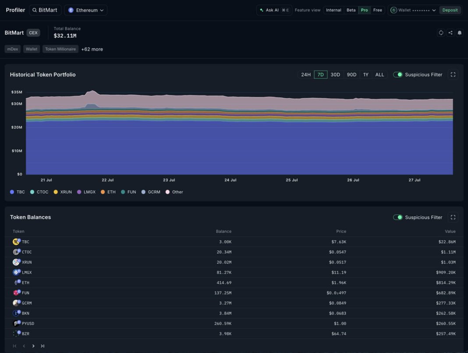Image resolution: width=468 pixels, height=353 pixels.
Task: Click the TBC token icon in table
Action: point(16,242)
